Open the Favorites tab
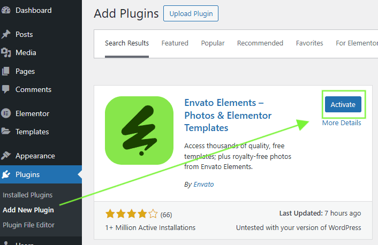 309,43
